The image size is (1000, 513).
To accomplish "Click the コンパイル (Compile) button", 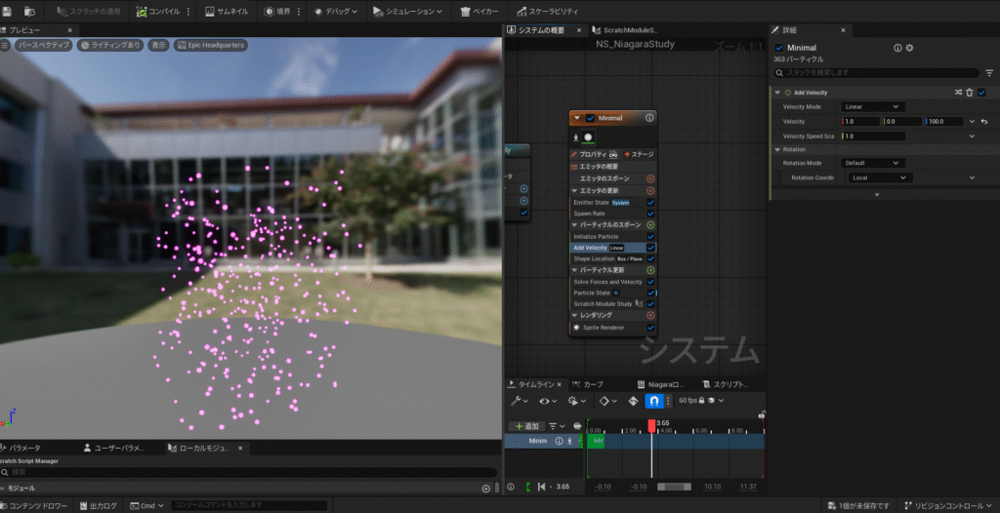I will [159, 12].
